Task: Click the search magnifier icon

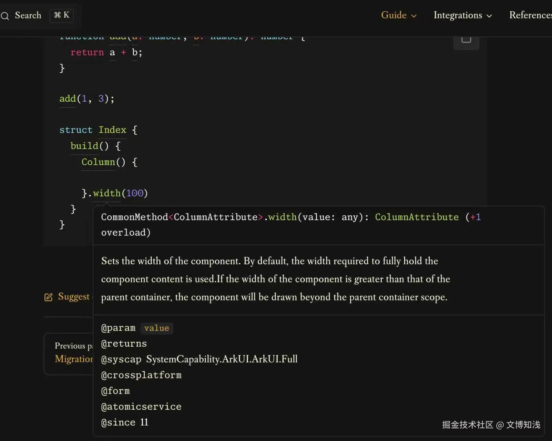Action: tap(5, 16)
